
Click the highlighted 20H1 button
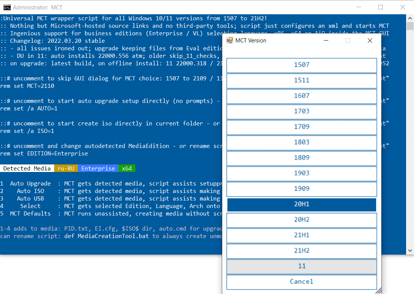click(302, 205)
